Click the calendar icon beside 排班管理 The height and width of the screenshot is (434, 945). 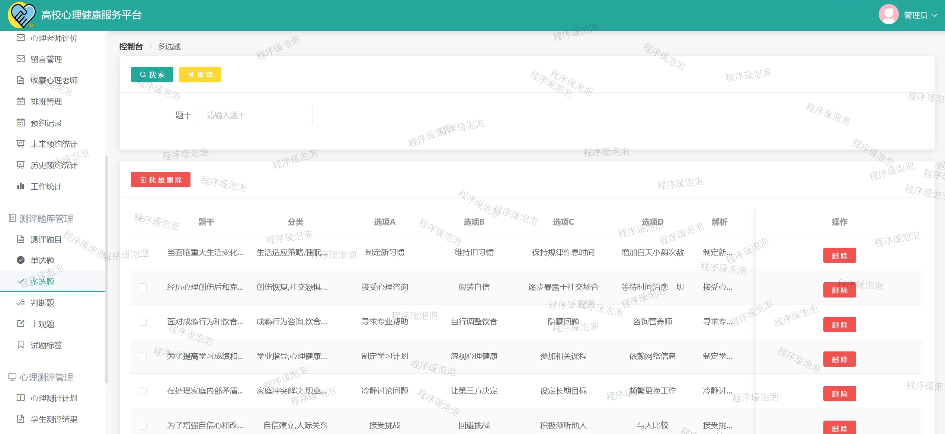[x=21, y=102]
